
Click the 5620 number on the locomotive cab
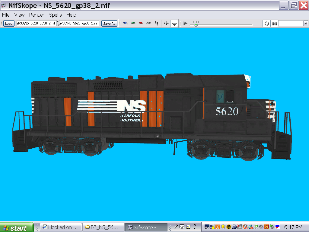[227, 111]
